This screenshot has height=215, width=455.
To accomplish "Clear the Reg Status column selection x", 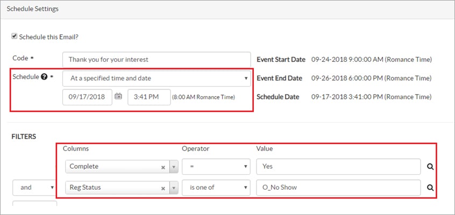I will pos(163,188).
